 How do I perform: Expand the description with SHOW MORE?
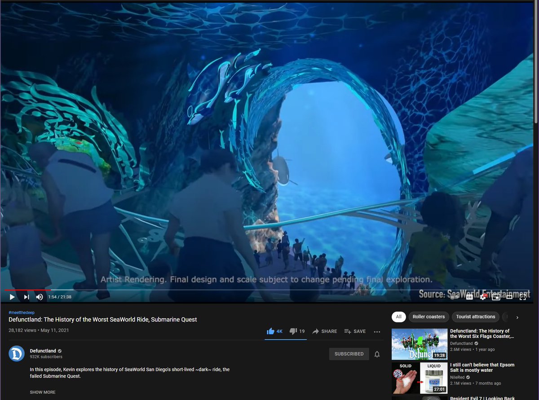tap(42, 392)
